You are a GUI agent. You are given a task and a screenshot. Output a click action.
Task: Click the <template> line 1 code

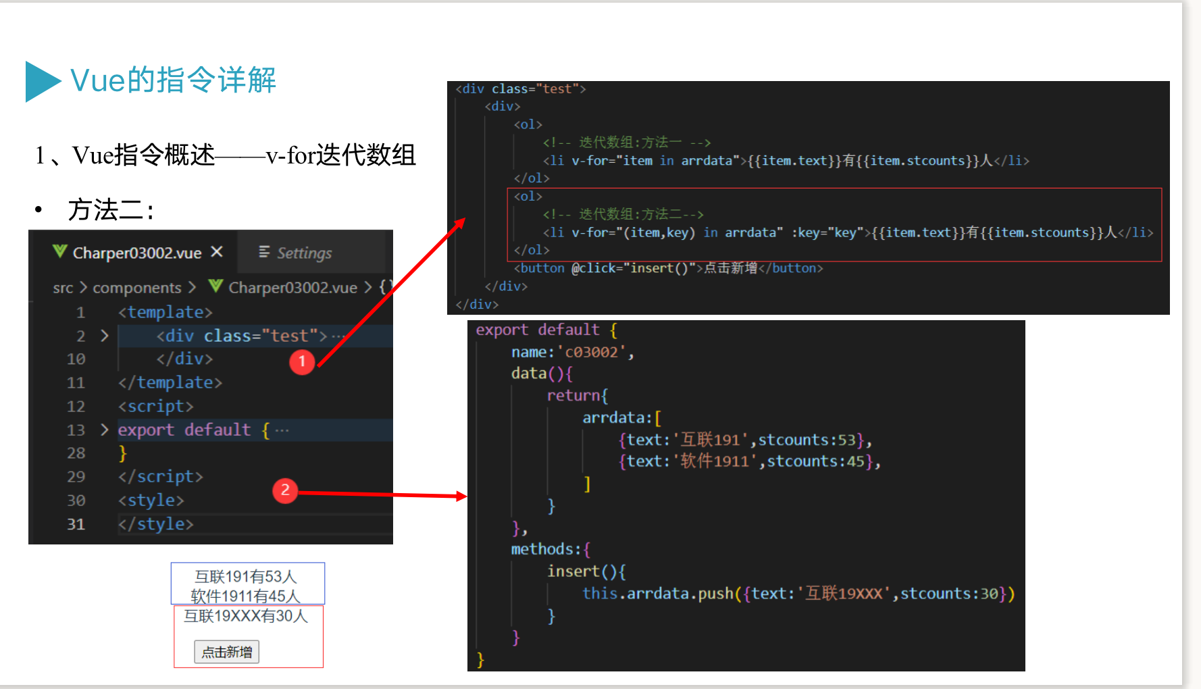165,312
